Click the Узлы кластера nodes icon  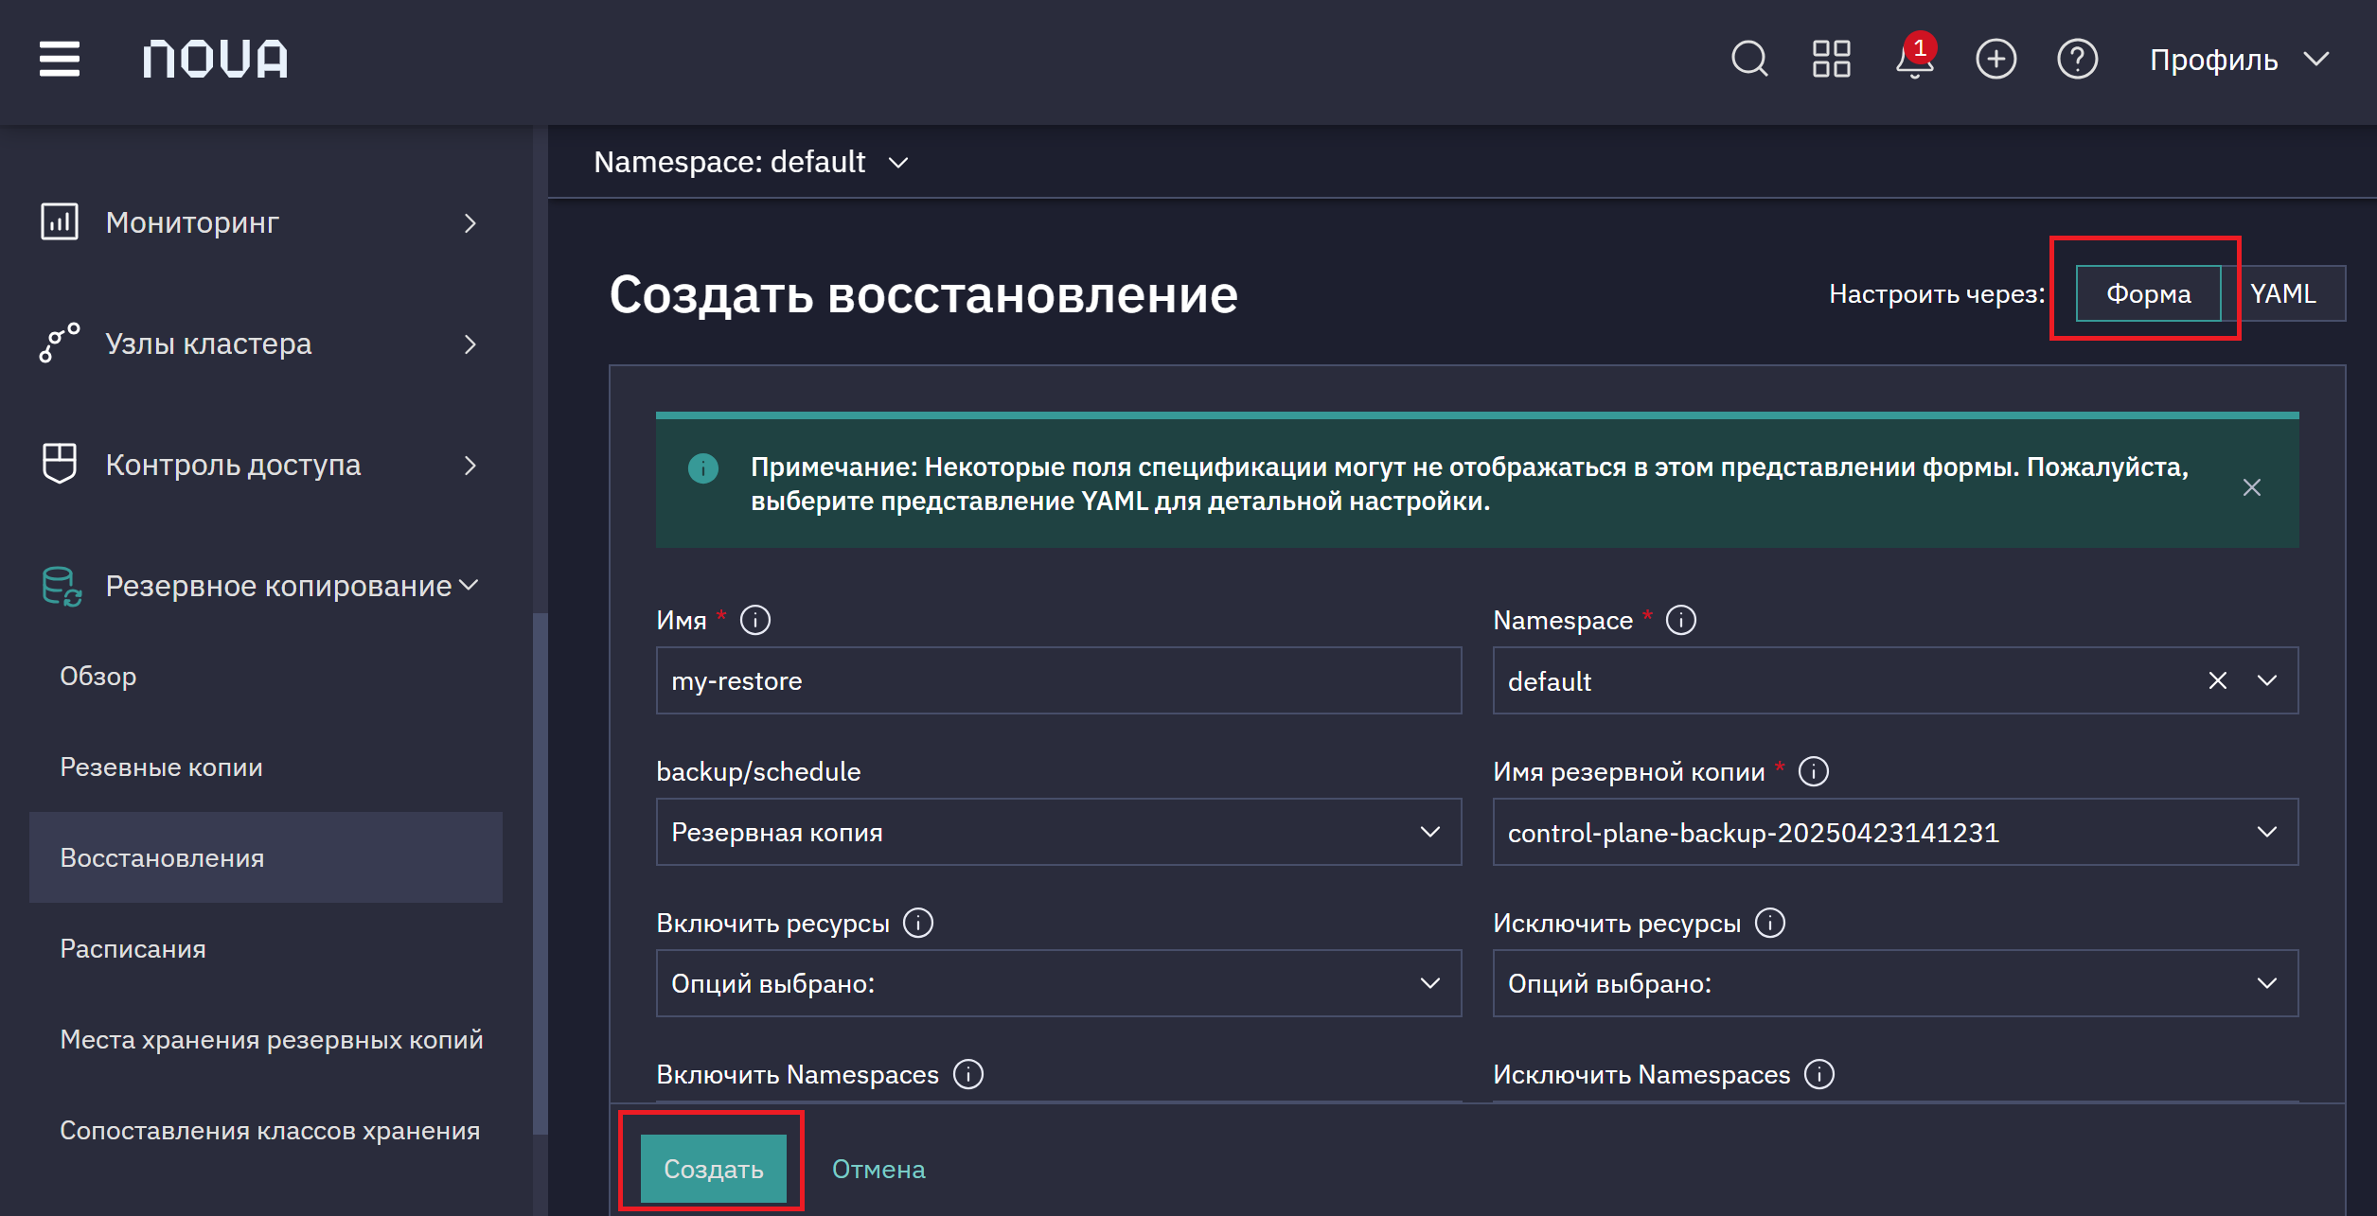click(x=60, y=343)
